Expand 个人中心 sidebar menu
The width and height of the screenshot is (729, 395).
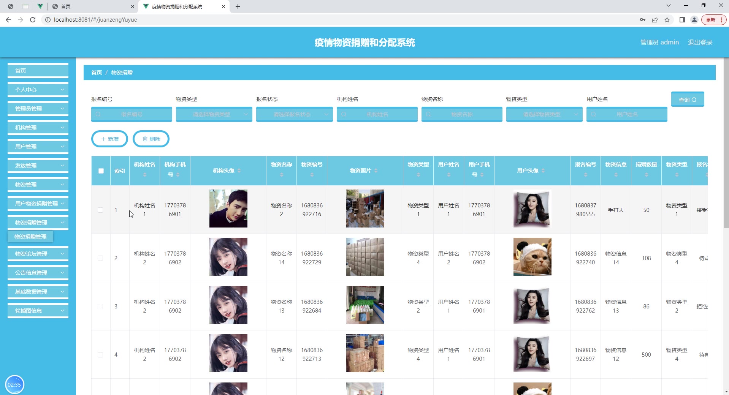tap(38, 90)
